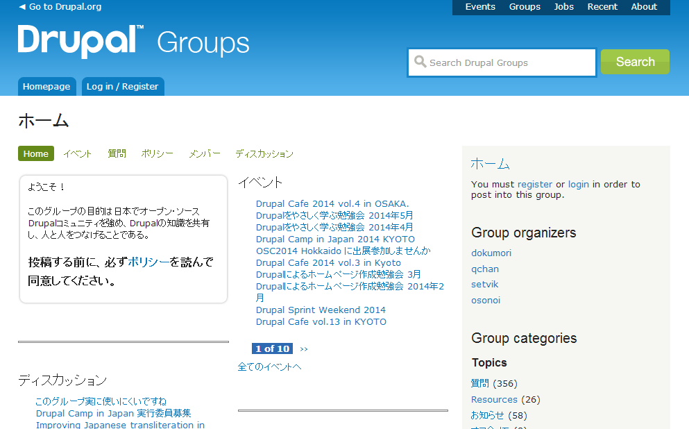
Task: Open the 質問 (356) topic category
Action: click(480, 384)
